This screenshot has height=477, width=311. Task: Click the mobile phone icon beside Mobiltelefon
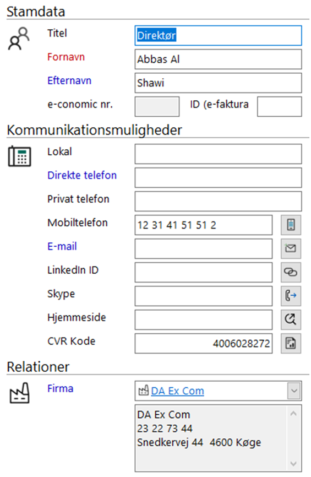point(291,225)
